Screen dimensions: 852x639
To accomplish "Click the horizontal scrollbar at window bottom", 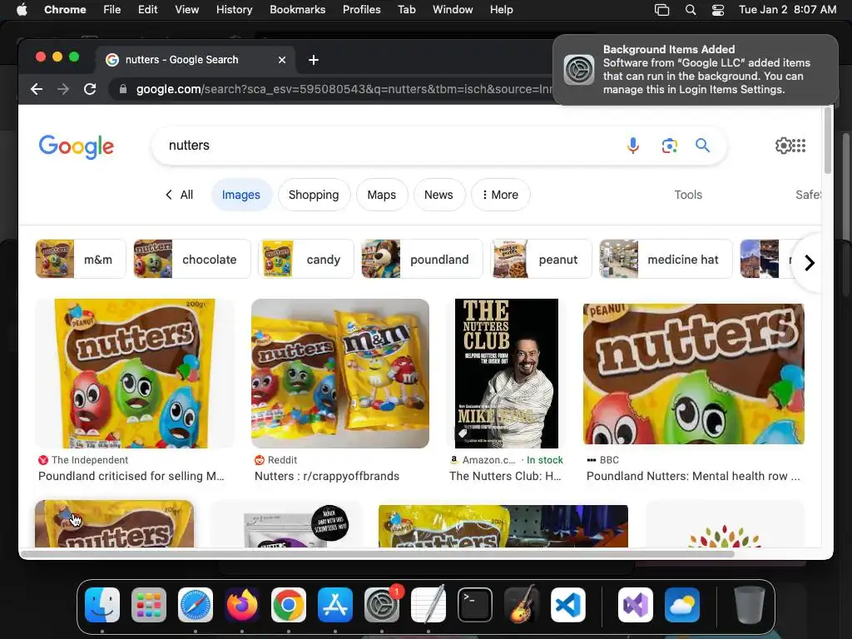I will point(378,553).
